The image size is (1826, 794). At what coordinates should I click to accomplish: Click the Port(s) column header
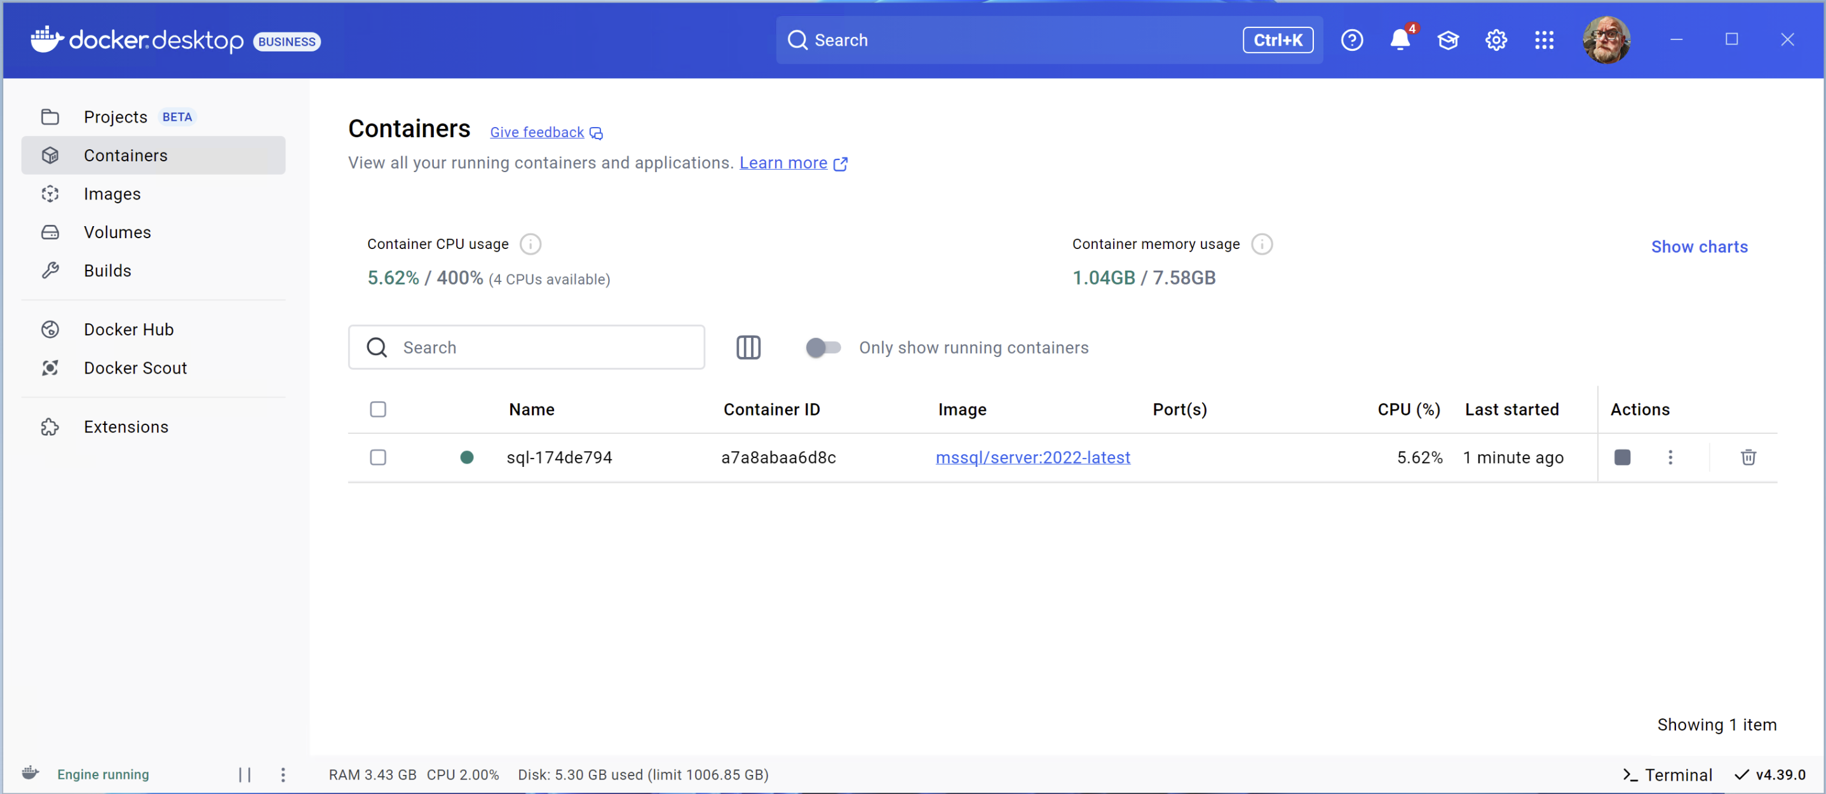click(x=1179, y=409)
